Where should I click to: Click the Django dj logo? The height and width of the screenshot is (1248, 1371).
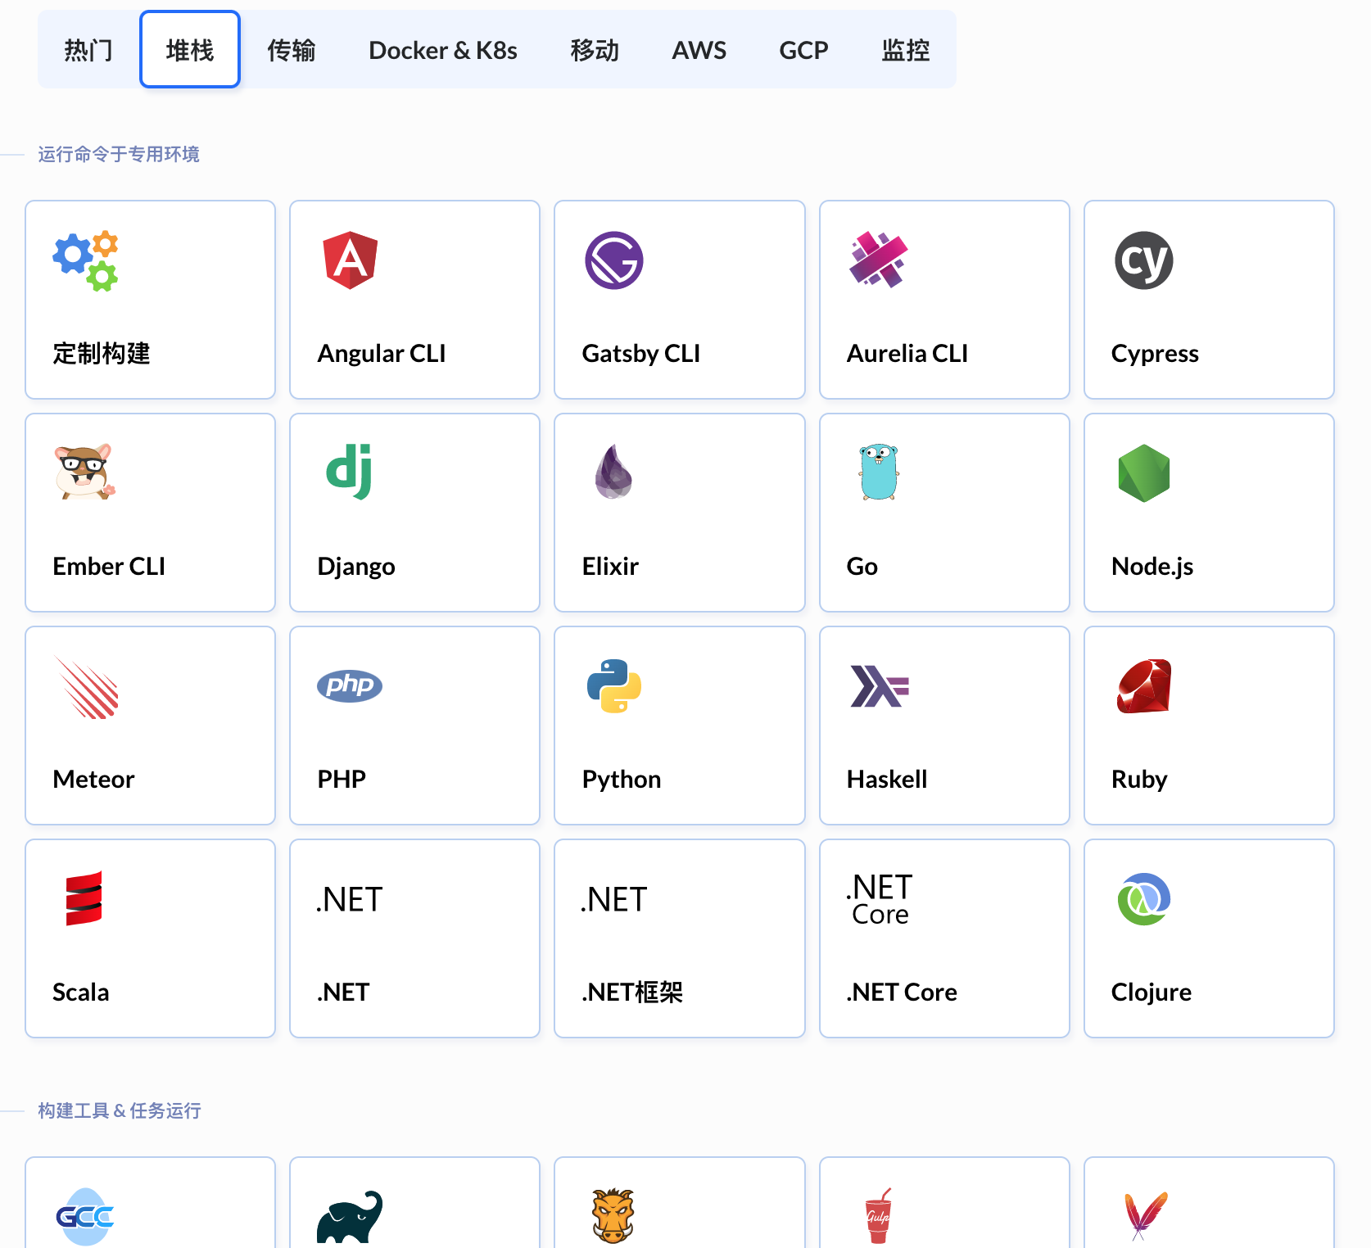click(x=350, y=472)
